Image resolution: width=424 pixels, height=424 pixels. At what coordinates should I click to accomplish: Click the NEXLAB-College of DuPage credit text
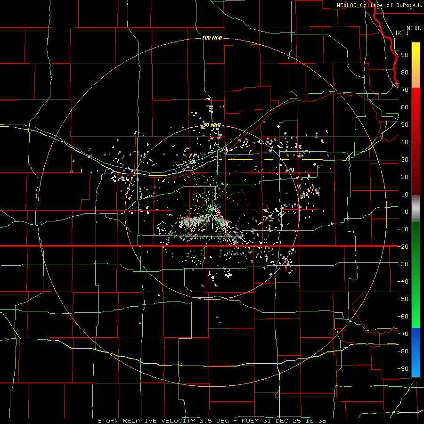click(x=377, y=5)
